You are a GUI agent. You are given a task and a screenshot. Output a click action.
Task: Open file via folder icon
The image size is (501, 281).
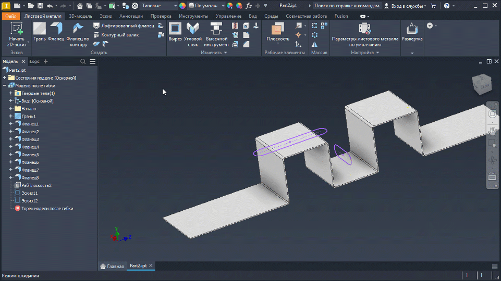pyautogui.click(x=31, y=6)
